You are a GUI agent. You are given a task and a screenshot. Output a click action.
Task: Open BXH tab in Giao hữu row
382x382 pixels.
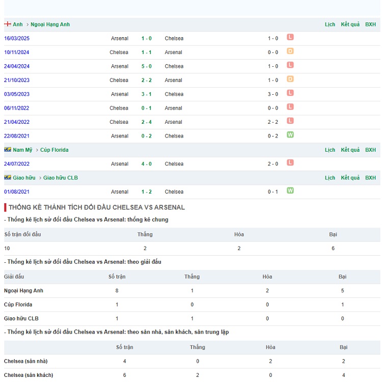click(370, 178)
